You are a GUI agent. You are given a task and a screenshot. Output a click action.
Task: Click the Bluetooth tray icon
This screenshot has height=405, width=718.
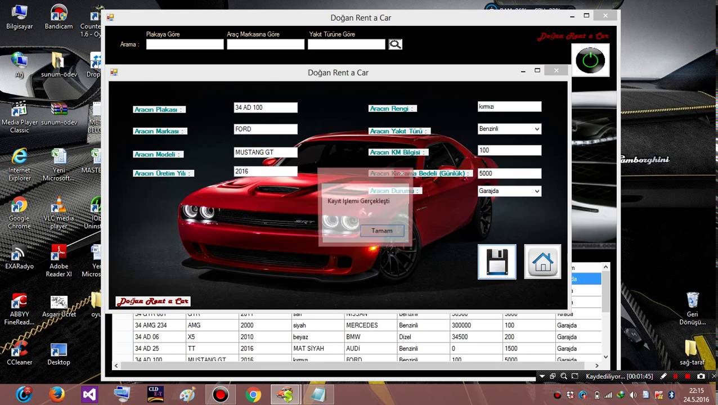(x=671, y=395)
